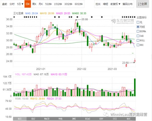Click the 拉长 stretch chart button
Image resolution: width=152 pixels, height=121 pixels.
tap(98, 4)
